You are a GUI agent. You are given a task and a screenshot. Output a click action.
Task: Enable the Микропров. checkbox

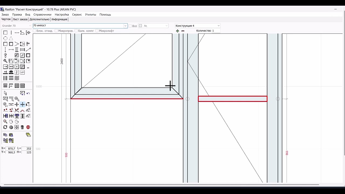(x=56, y=31)
